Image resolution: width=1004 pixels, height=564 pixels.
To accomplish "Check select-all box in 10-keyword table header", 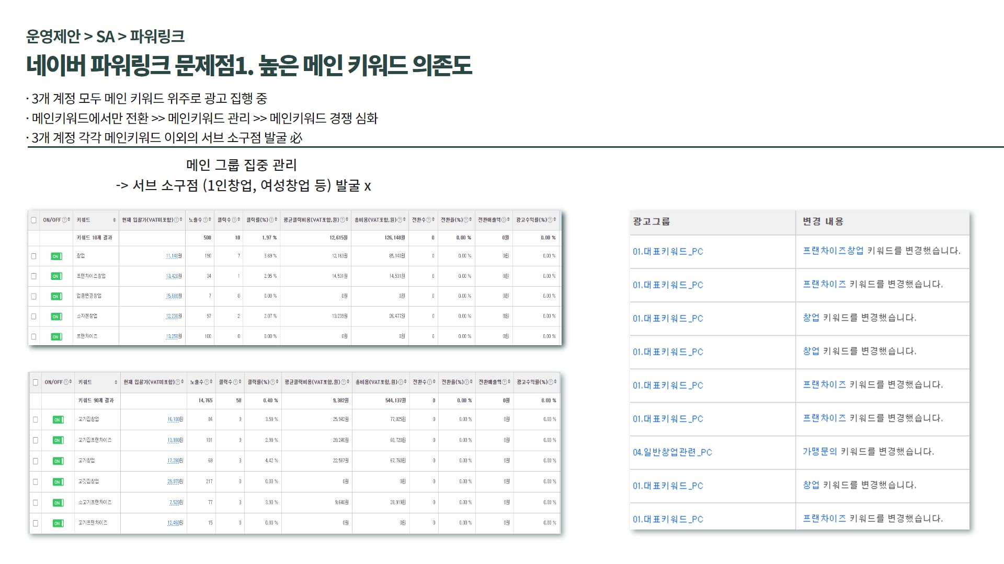I will pyautogui.click(x=34, y=220).
